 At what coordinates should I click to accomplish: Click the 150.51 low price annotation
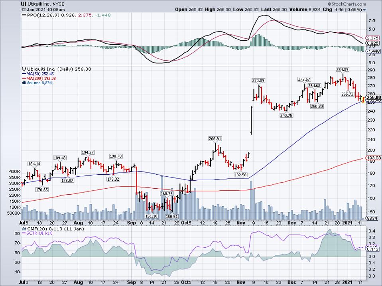(x=172, y=216)
